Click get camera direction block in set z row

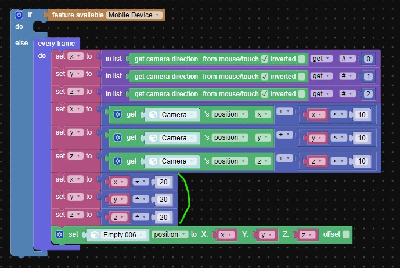tap(218, 94)
